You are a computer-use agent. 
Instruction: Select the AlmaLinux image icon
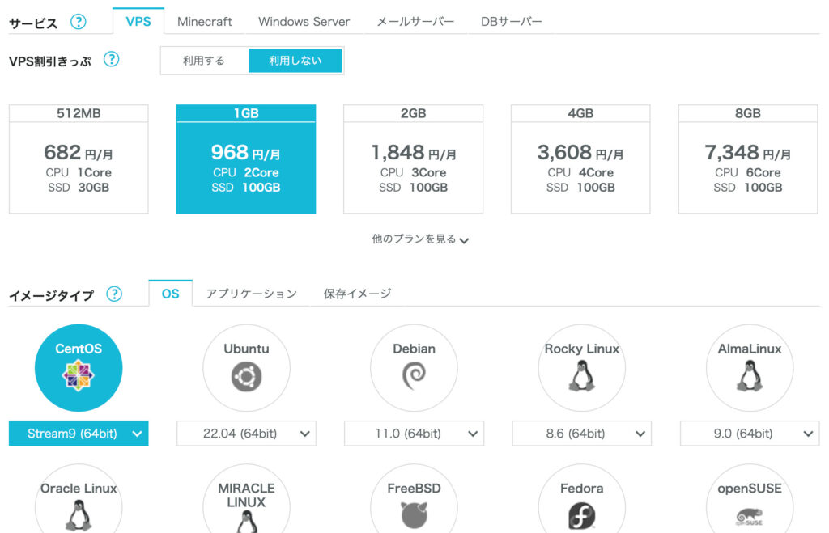(750, 368)
